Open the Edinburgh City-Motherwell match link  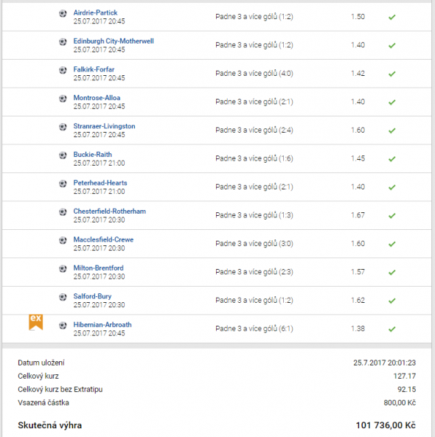coord(114,41)
